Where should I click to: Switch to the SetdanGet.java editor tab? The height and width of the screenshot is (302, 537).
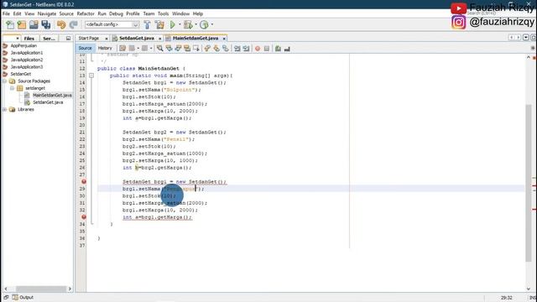(x=137, y=39)
